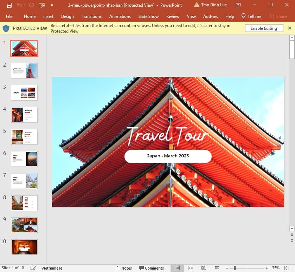The height and width of the screenshot is (272, 295).
Task: Open spell check from the status bar
Action: coord(33,268)
